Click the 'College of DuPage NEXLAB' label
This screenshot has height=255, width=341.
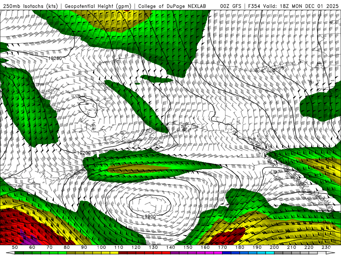click(x=172, y=6)
